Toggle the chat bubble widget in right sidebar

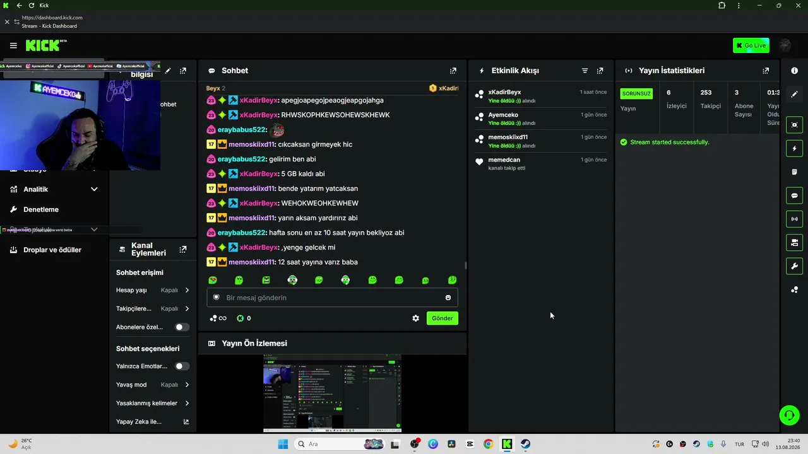click(x=794, y=195)
